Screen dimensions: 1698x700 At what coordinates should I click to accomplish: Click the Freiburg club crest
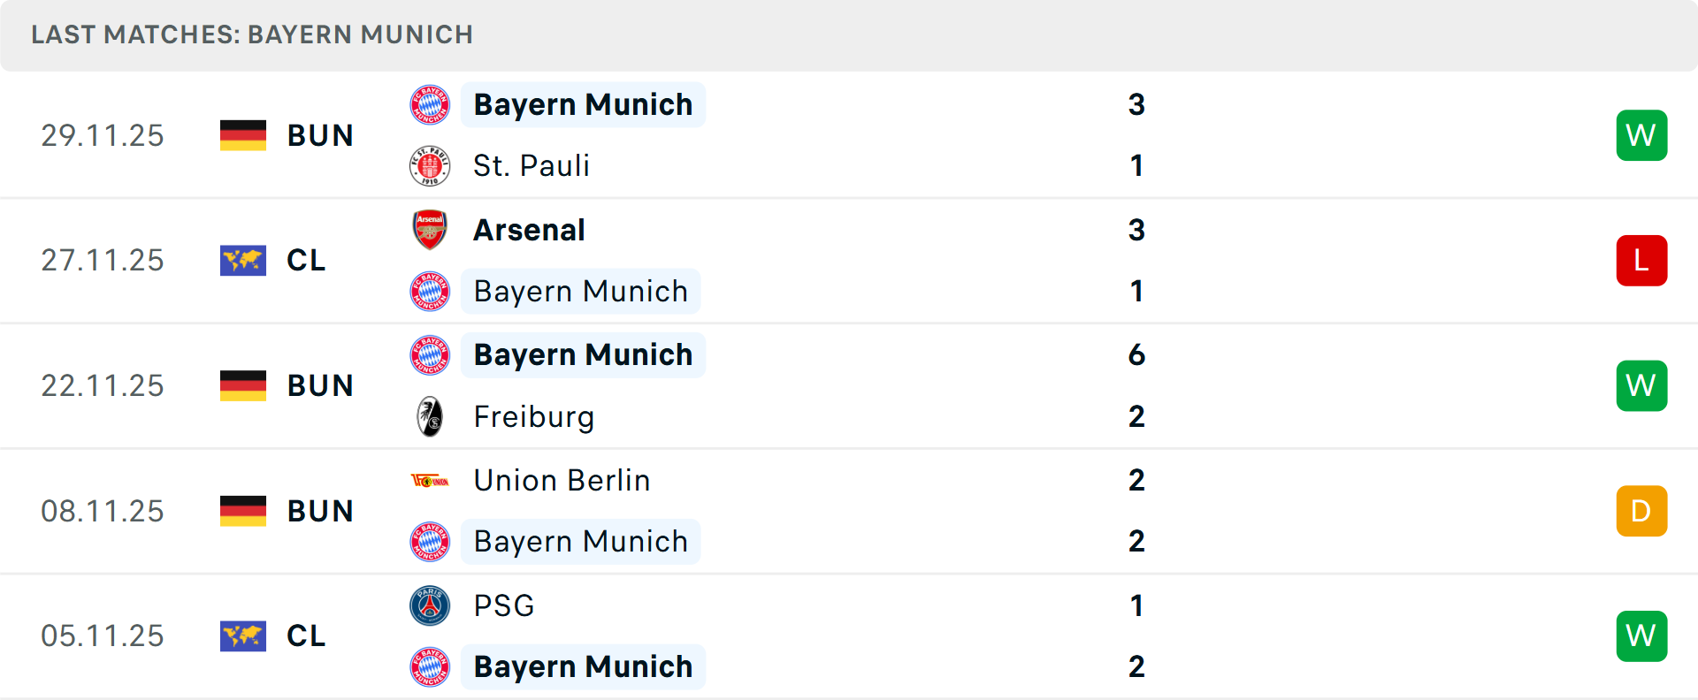[x=430, y=417]
